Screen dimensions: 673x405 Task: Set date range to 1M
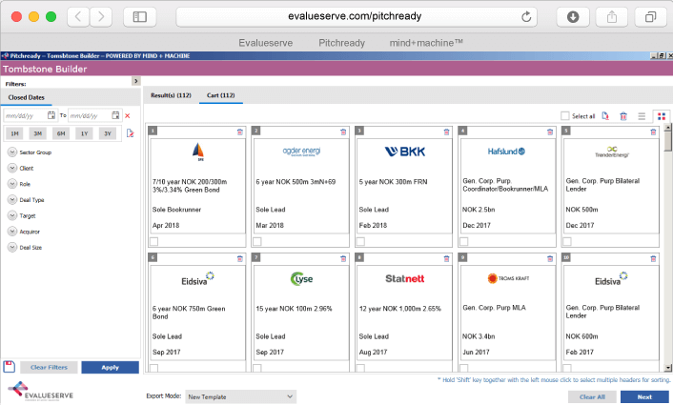[14, 133]
